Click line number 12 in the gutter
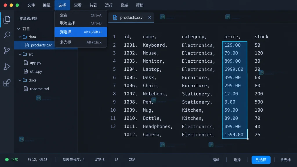The image size is (297, 167). [x=113, y=126]
